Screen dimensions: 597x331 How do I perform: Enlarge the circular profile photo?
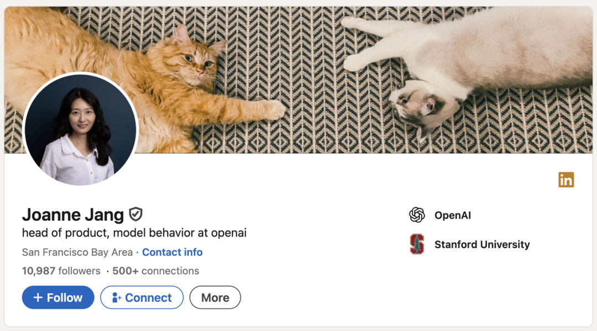click(x=80, y=129)
